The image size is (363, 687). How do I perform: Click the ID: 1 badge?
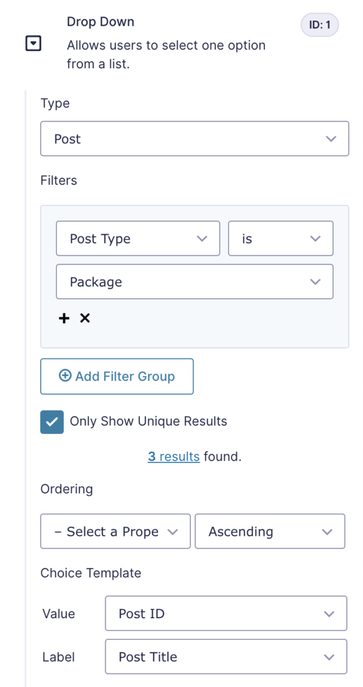320,25
